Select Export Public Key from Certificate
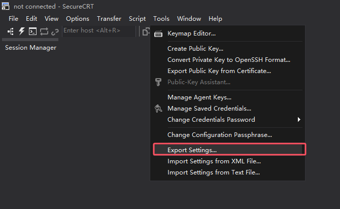Screen dimensions: 340x209 [228, 71]
